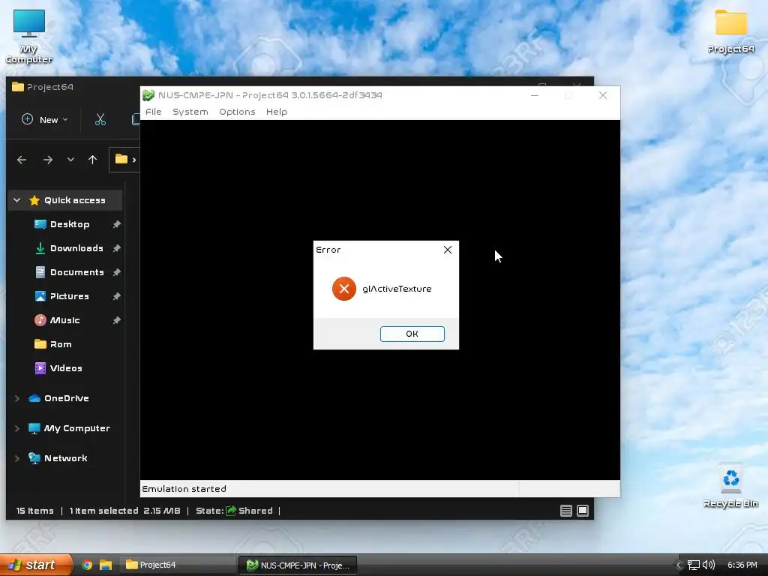Click the volume speaker tray icon
The image size is (768, 576).
708,565
